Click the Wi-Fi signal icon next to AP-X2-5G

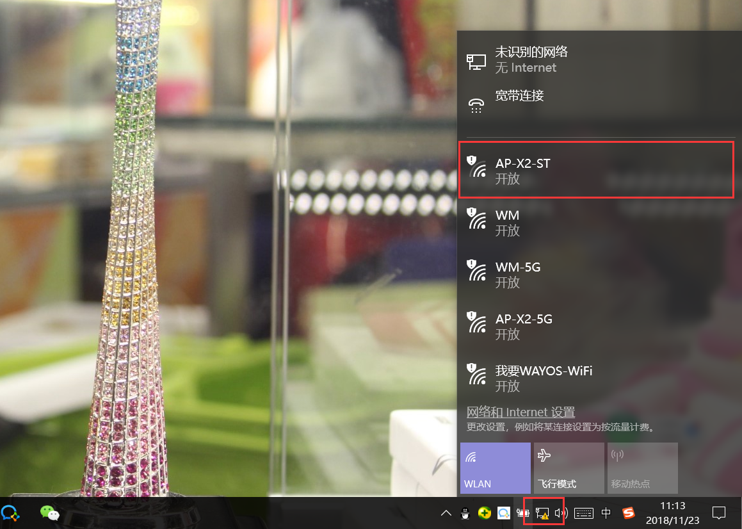[476, 322]
